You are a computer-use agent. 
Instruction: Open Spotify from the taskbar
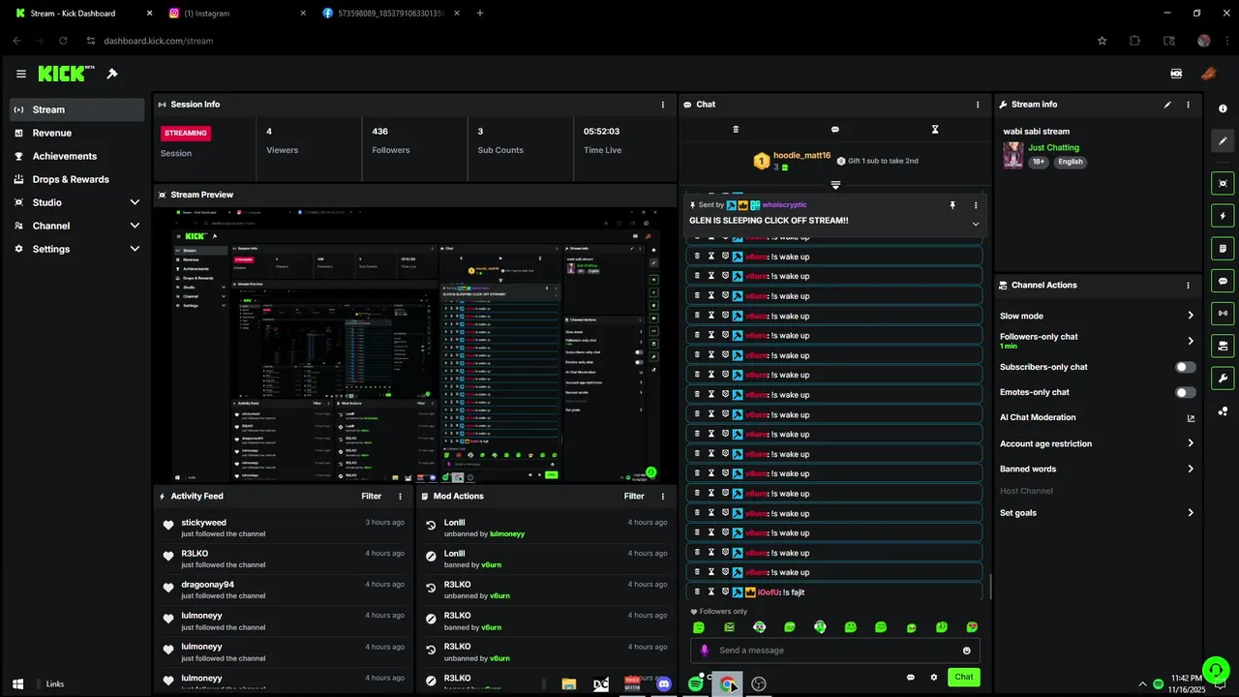point(695,684)
